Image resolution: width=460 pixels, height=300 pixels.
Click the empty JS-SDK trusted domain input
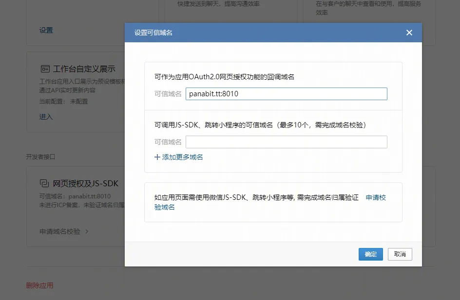286,142
